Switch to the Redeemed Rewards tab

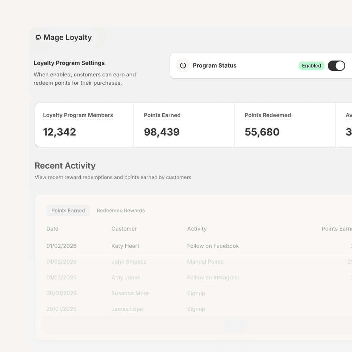[x=121, y=210]
